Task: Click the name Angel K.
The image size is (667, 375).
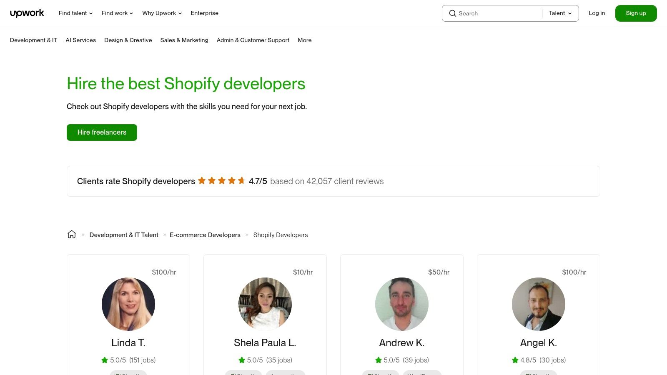Action: click(539, 343)
